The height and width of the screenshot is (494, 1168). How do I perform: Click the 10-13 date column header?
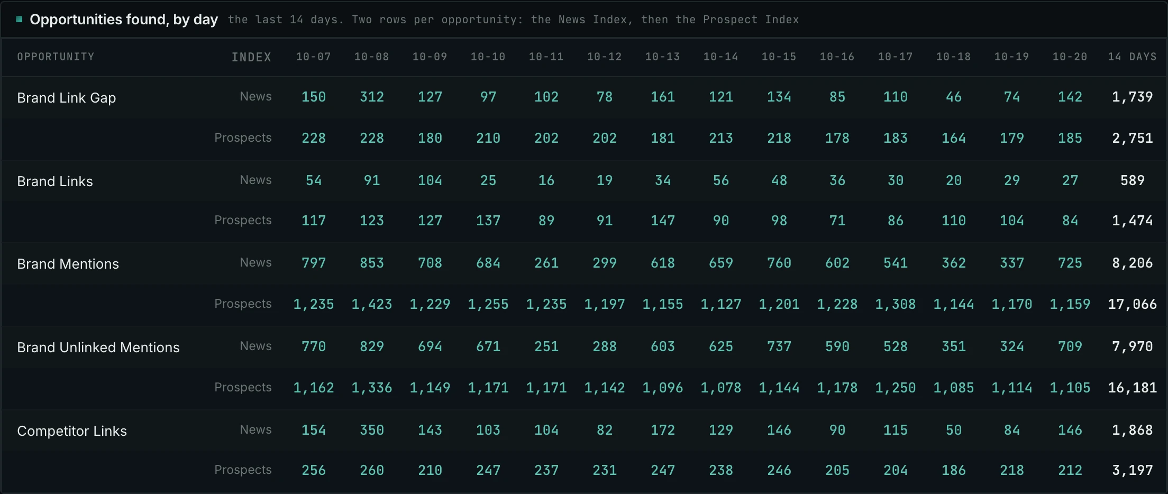click(x=662, y=57)
